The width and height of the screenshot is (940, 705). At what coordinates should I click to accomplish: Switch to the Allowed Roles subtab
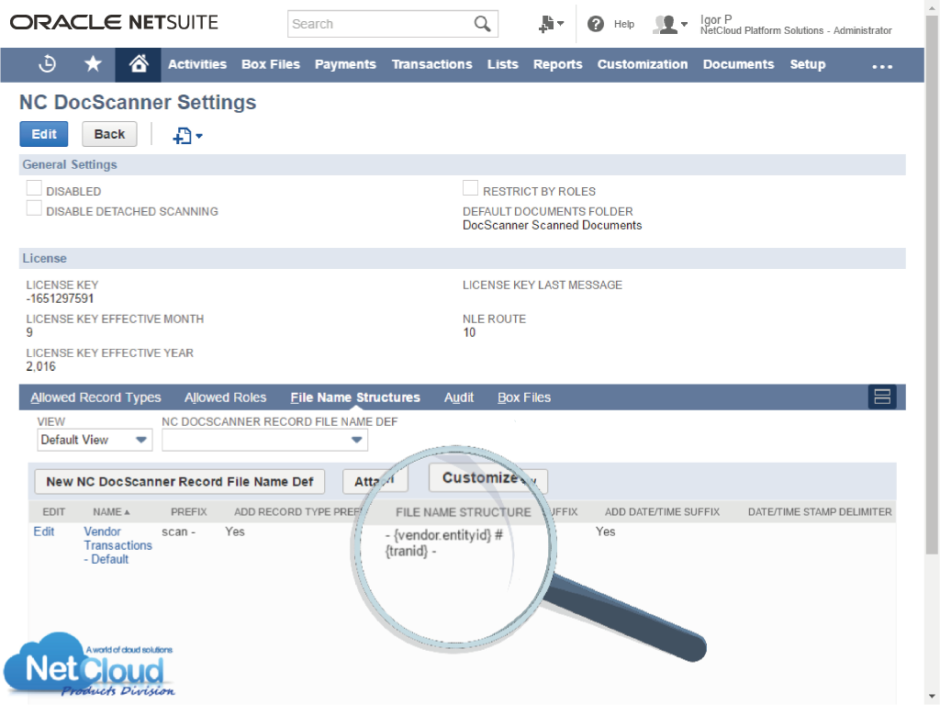click(226, 397)
